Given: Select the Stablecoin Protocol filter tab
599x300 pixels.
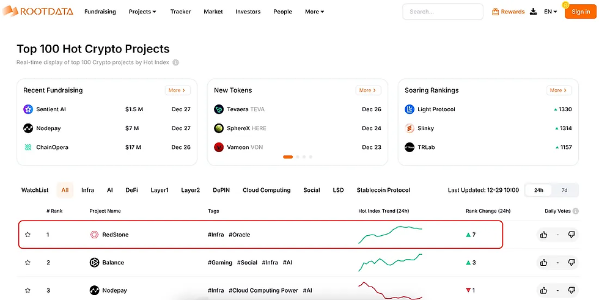Looking at the screenshot, I should tap(383, 190).
